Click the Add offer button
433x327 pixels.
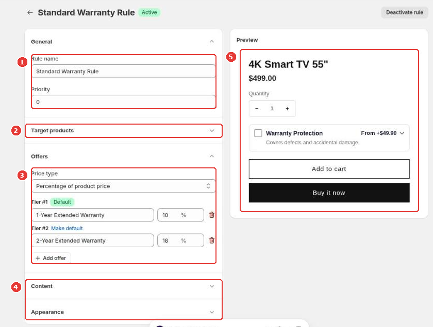[x=51, y=258]
